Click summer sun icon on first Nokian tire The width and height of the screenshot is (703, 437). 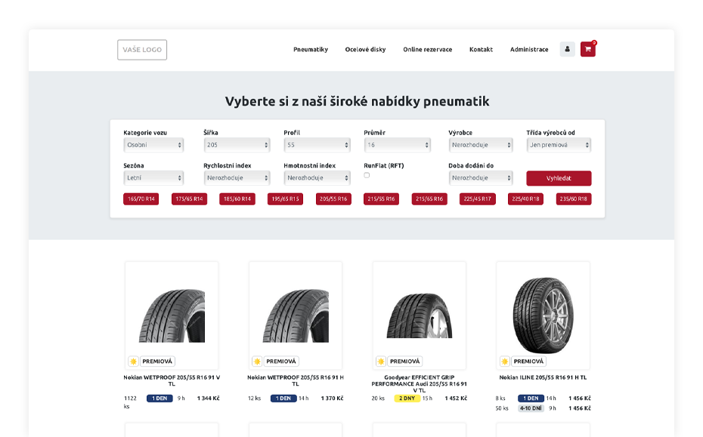pyautogui.click(x=133, y=362)
